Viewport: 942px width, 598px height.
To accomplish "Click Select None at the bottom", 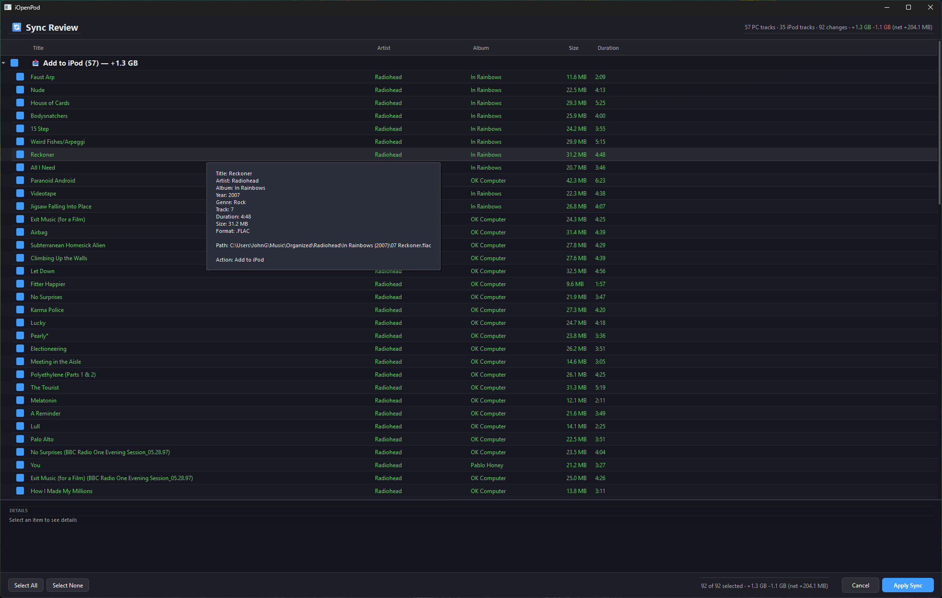I will pos(67,585).
